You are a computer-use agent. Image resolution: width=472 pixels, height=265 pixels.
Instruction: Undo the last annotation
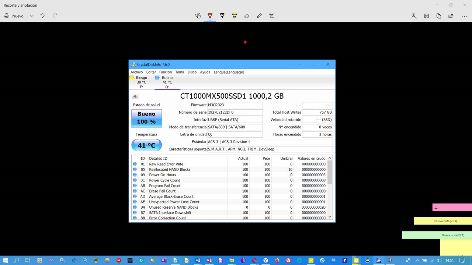click(42, 16)
